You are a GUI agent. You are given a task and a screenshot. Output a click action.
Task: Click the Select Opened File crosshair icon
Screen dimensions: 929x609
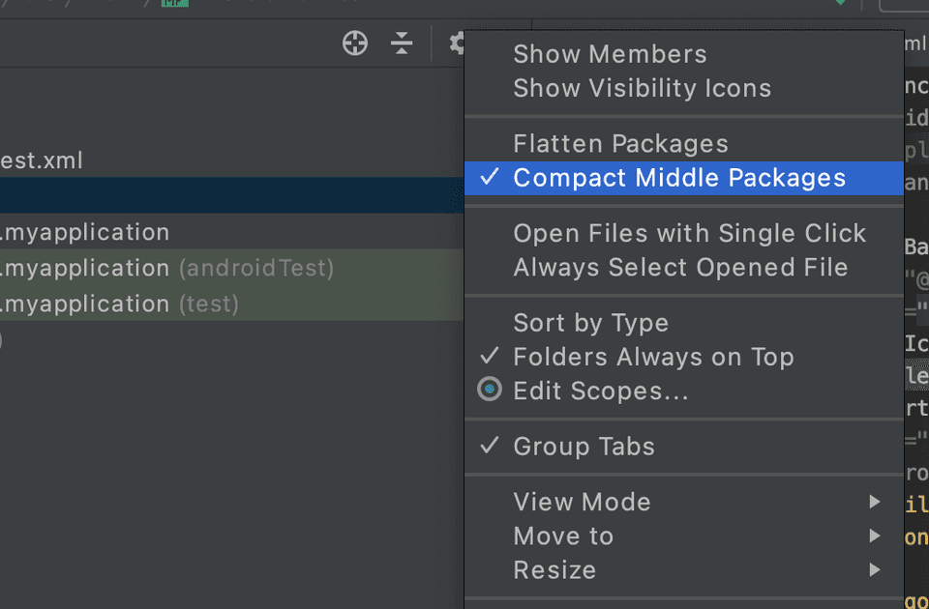click(x=354, y=43)
